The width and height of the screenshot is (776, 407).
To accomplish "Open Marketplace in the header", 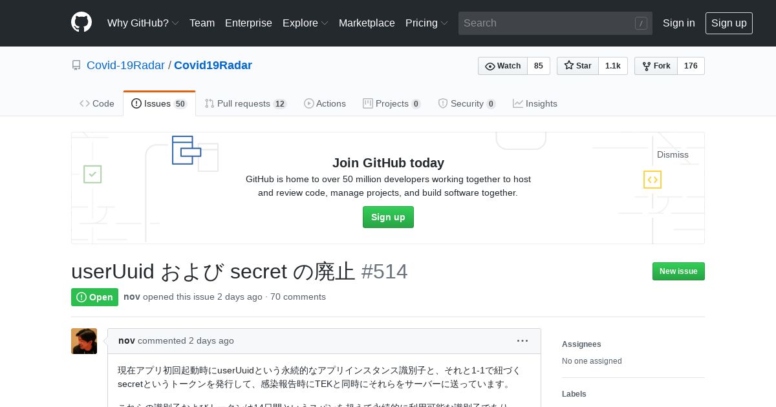I will pos(367,23).
